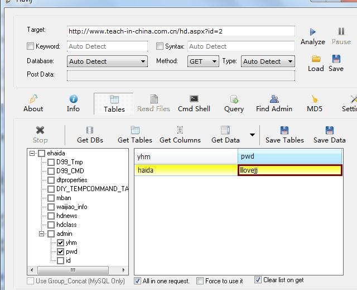Image resolution: width=357 pixels, height=290 pixels.
Task: Open the Info icon
Action: pyautogui.click(x=73, y=99)
